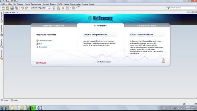The image size is (197, 111).
Task: Open the Depurar menu
Action: (53, 4)
